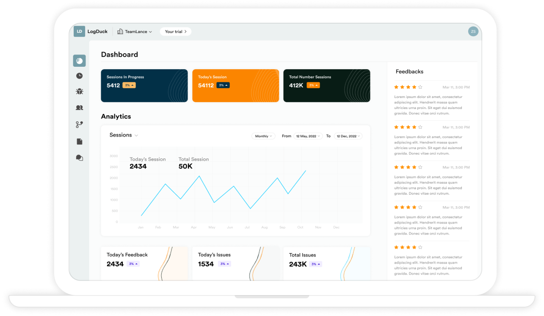Image resolution: width=544 pixels, height=316 pixels.
Task: Click the Your trial button
Action: (175, 32)
